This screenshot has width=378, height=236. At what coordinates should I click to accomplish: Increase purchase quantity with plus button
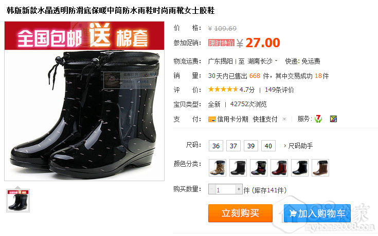(239, 189)
